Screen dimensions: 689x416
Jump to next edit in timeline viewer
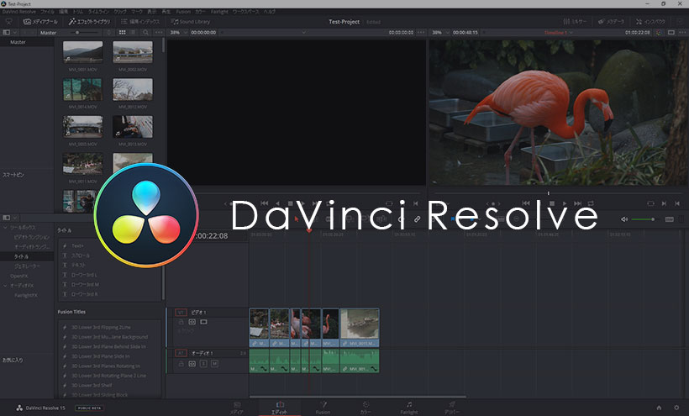(664, 203)
